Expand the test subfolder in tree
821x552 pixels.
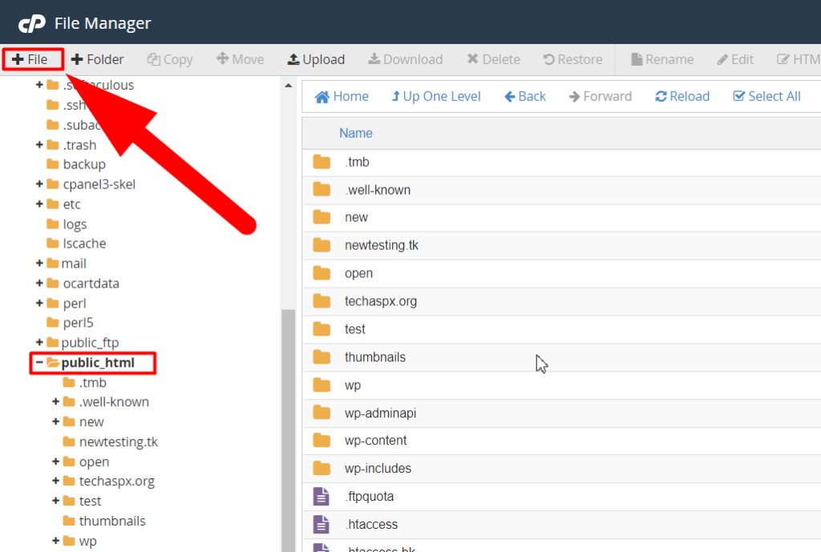point(55,501)
